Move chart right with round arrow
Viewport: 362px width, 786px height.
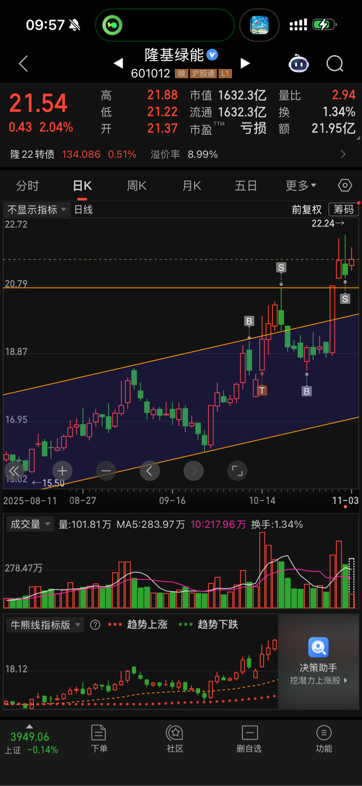(x=194, y=471)
